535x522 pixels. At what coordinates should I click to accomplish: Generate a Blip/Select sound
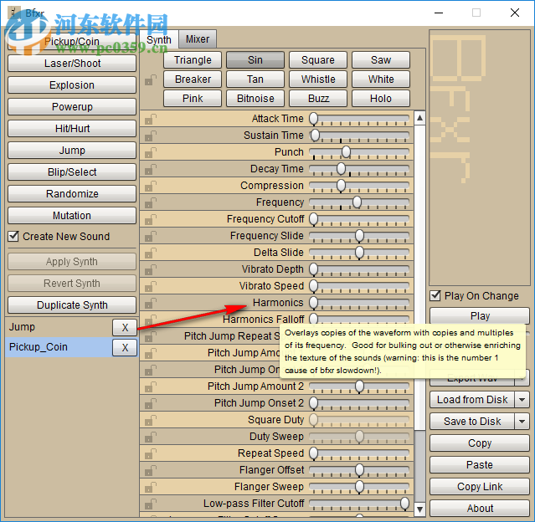(72, 171)
